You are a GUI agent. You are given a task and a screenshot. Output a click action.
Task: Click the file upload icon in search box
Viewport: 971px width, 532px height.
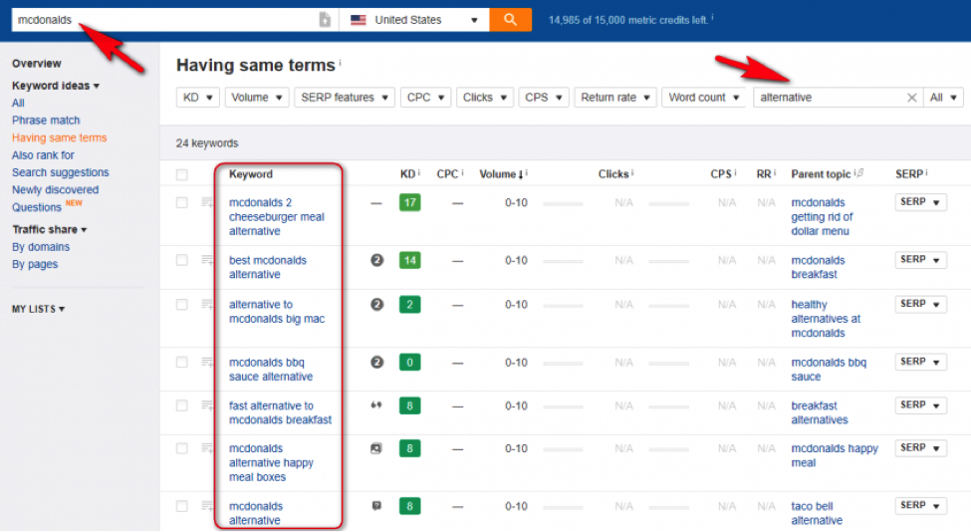325,20
